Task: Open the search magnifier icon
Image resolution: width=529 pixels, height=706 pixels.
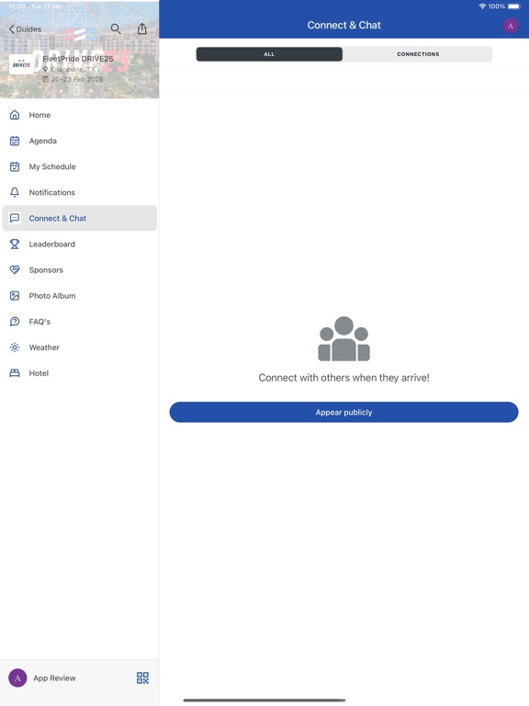Action: [116, 28]
